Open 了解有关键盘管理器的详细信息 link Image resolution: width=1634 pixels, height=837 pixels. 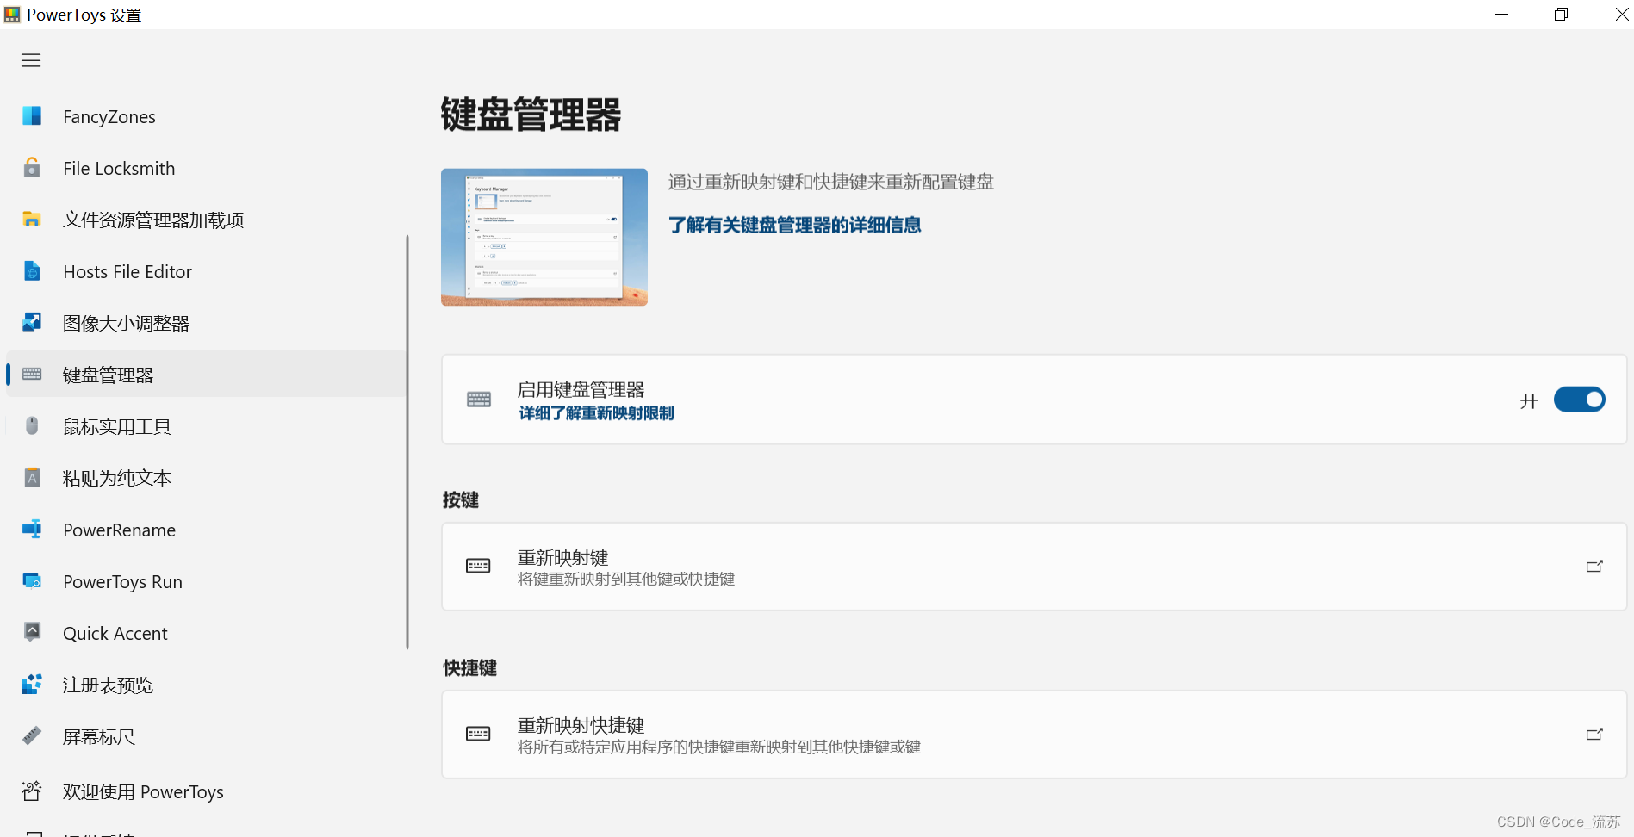pyautogui.click(x=794, y=226)
